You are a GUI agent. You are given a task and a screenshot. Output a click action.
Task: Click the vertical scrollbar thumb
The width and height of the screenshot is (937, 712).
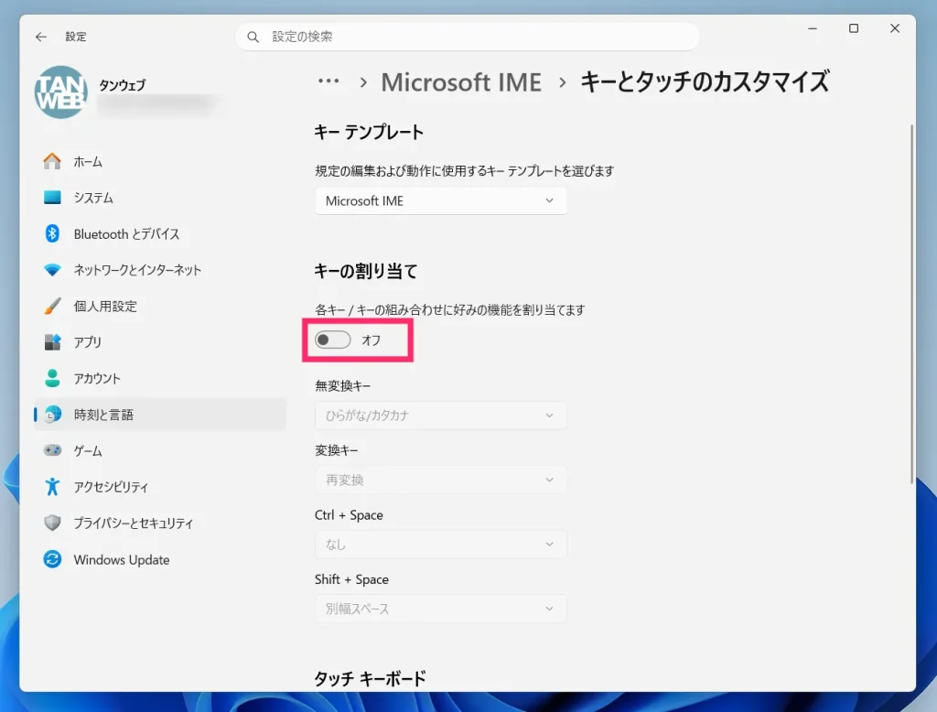coord(911,304)
